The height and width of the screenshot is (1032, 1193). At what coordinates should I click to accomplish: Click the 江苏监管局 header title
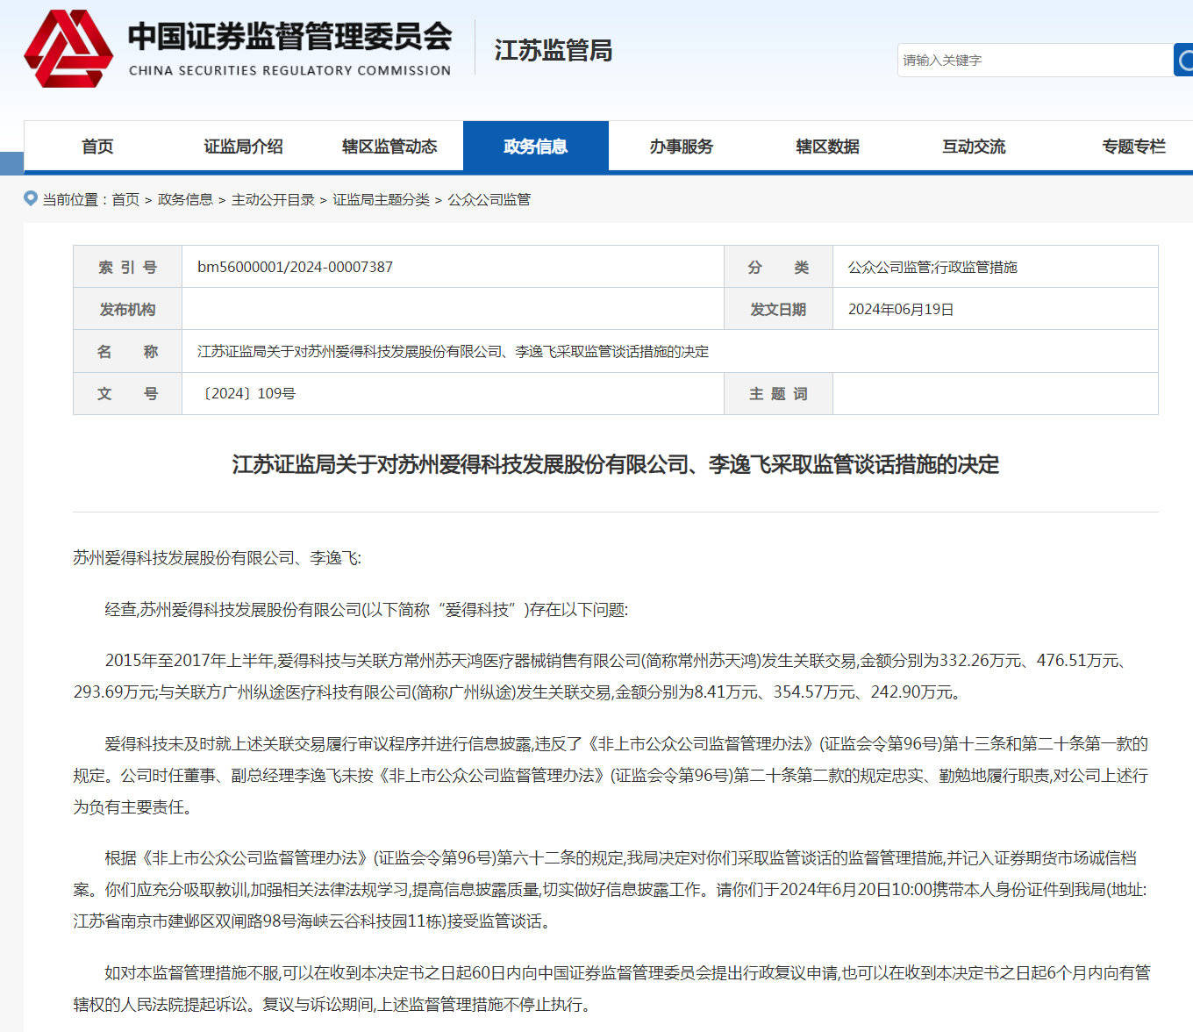[x=553, y=50]
